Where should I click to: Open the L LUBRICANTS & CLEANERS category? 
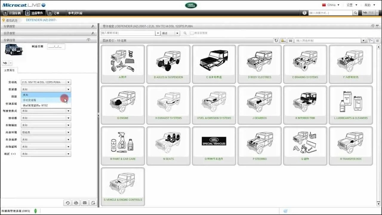tap(351, 105)
